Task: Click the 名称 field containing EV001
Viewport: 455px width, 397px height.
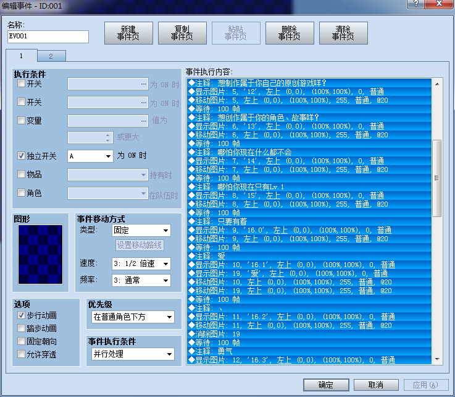Action: [x=48, y=36]
